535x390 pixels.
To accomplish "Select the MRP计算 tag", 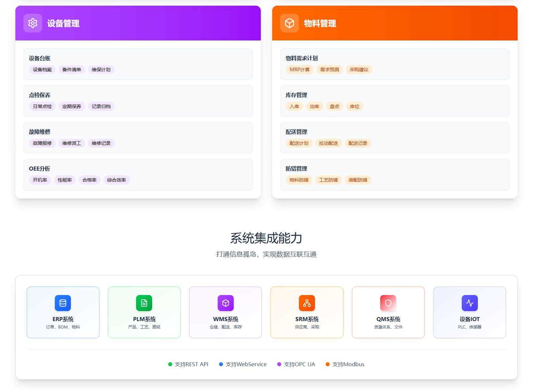I will click(x=299, y=70).
